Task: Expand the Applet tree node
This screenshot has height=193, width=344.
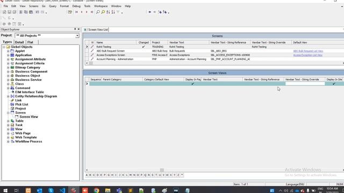Action: (8, 51)
